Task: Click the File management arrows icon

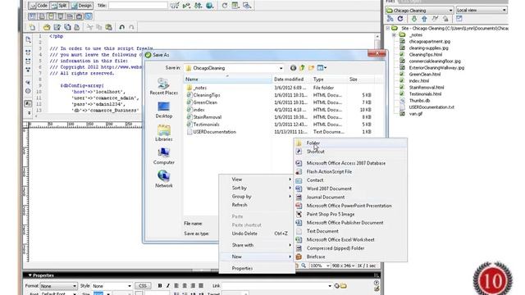Action: (x=199, y=6)
